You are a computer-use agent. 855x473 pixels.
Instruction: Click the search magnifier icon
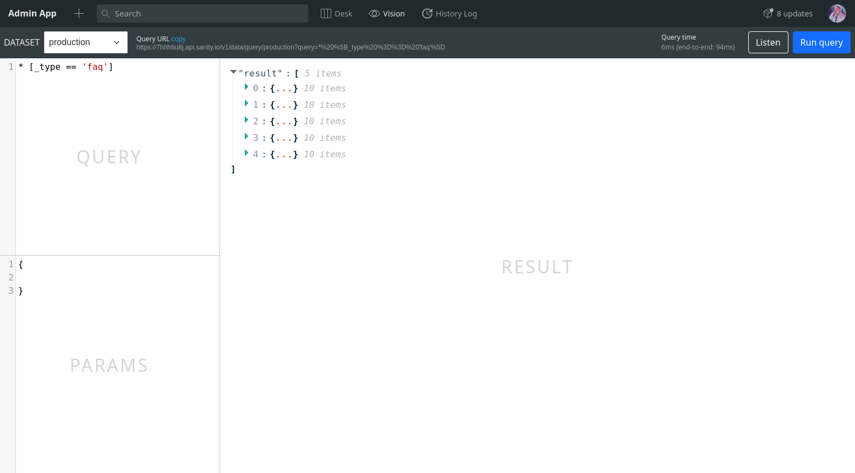[106, 14]
